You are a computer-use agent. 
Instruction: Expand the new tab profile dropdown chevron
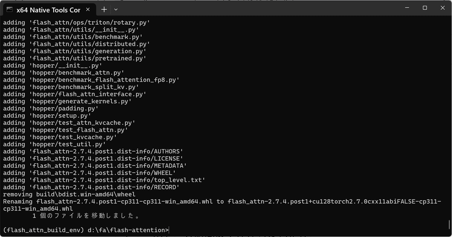coord(116,9)
